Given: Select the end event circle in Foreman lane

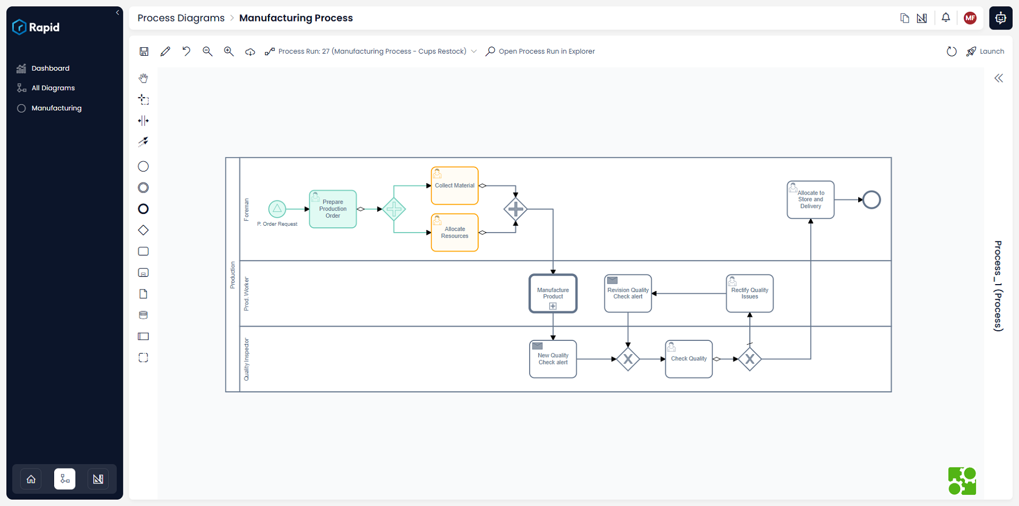Looking at the screenshot, I should (872, 200).
